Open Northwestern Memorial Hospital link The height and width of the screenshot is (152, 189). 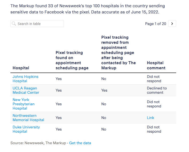coord(28,118)
